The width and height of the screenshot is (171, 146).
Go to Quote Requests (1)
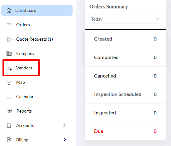(x=35, y=39)
